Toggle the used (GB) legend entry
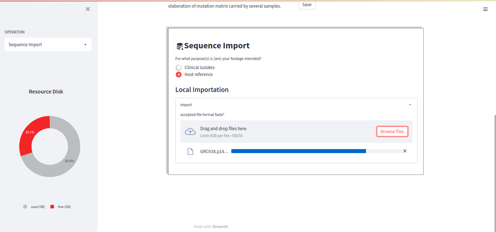Viewport: 496px width, 232px height. pos(34,207)
